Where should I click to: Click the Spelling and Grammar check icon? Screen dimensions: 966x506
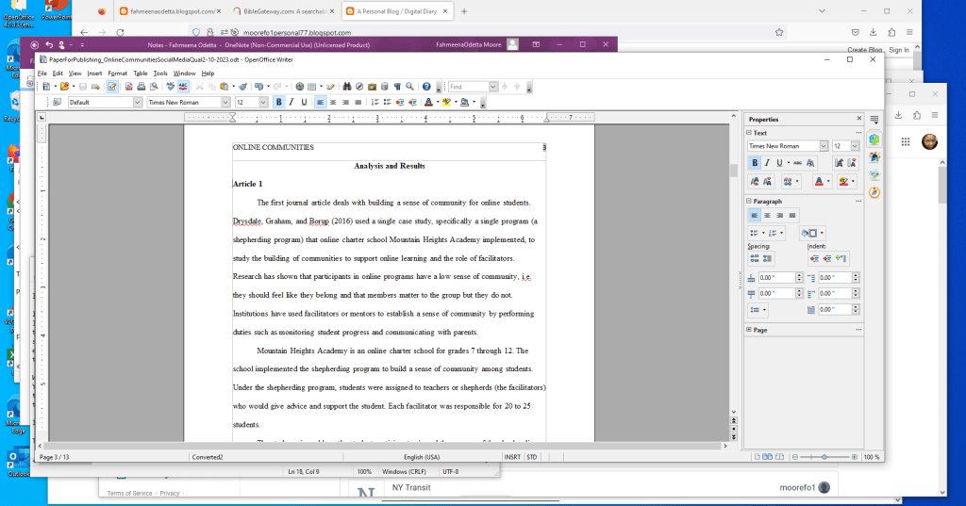(171, 87)
